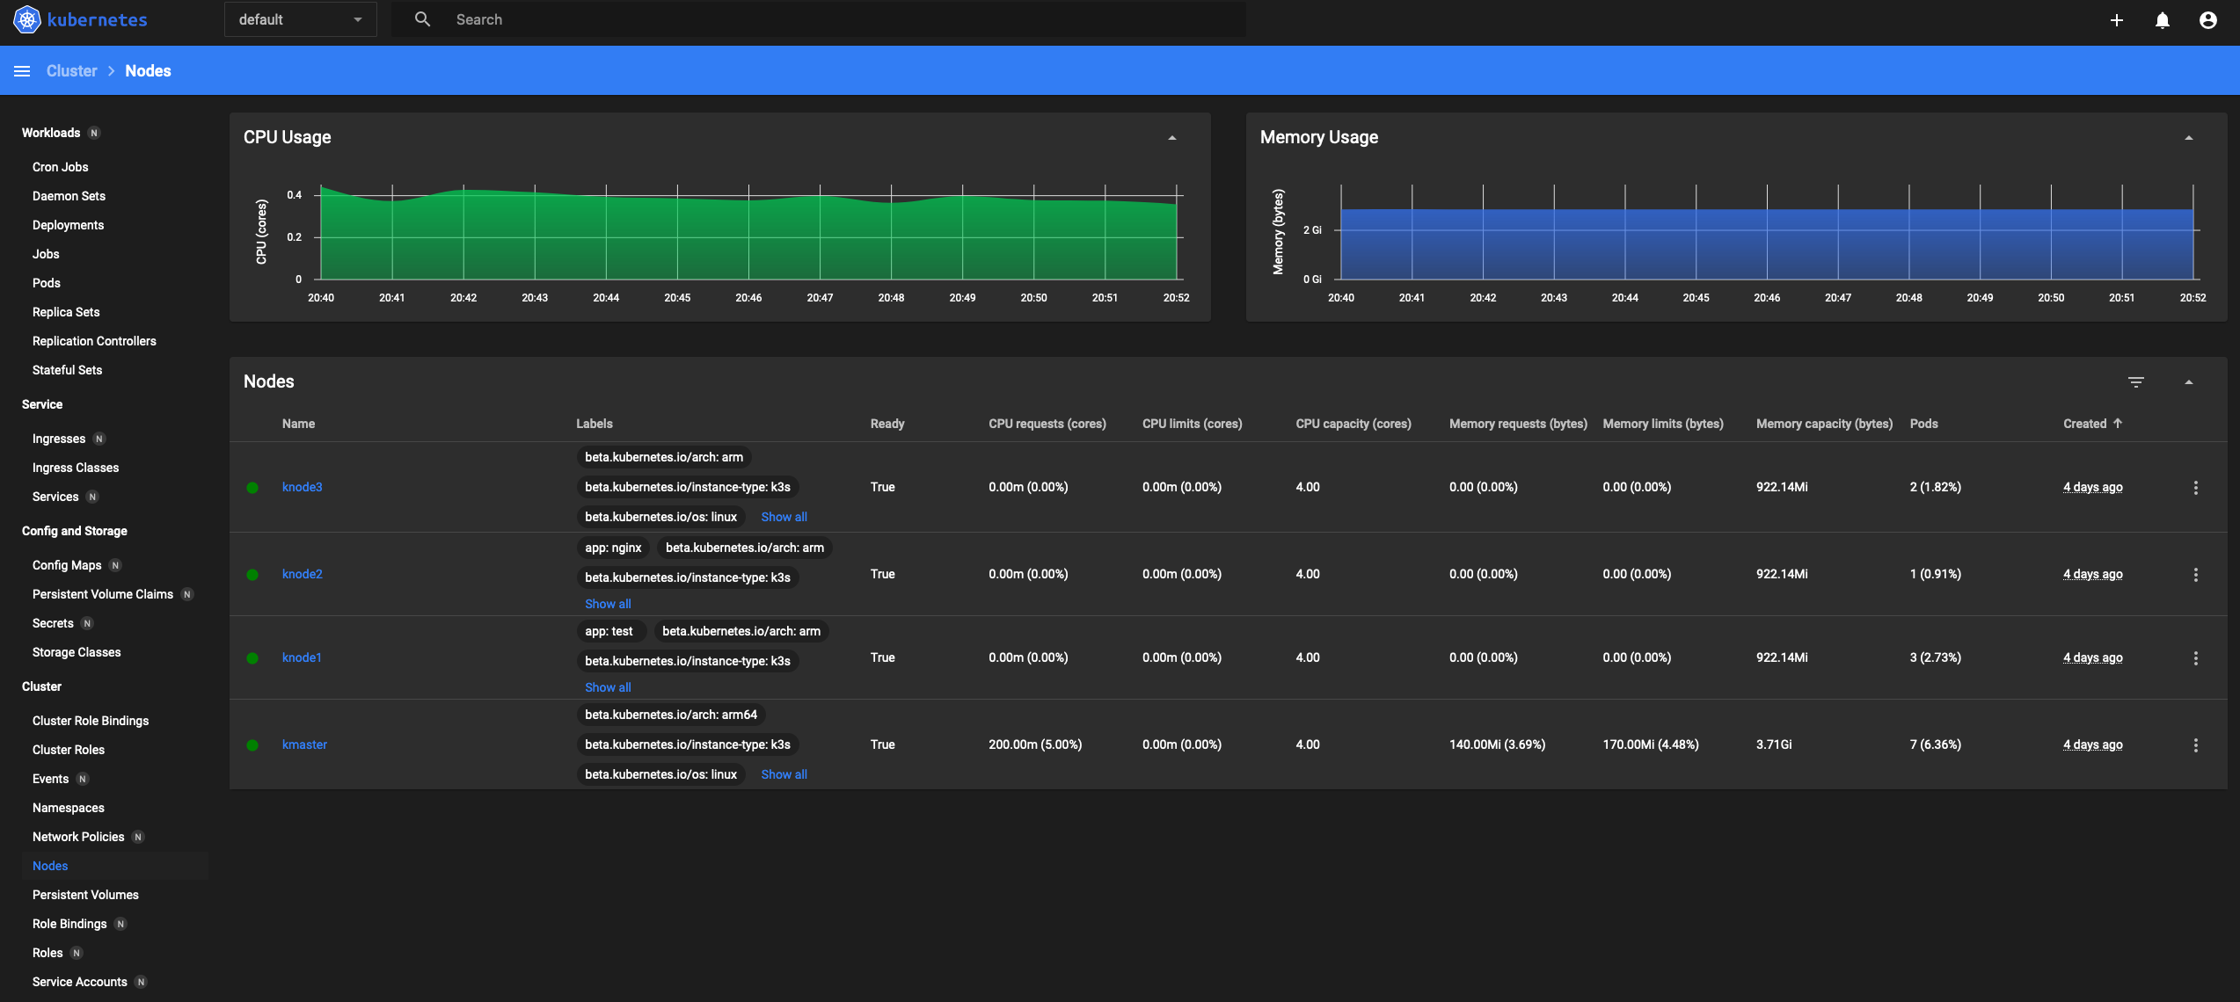Open actions menu for knode3 row
Image resolution: width=2240 pixels, height=1002 pixels.
point(2196,488)
